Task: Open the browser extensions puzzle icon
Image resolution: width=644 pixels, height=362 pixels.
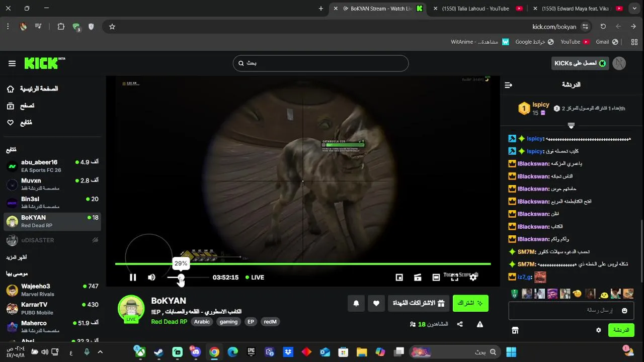Action: 61,27
